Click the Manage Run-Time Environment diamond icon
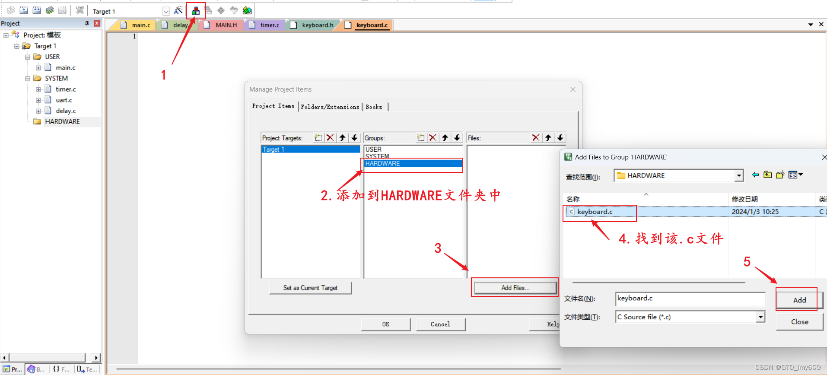This screenshot has width=827, height=375. tap(221, 10)
